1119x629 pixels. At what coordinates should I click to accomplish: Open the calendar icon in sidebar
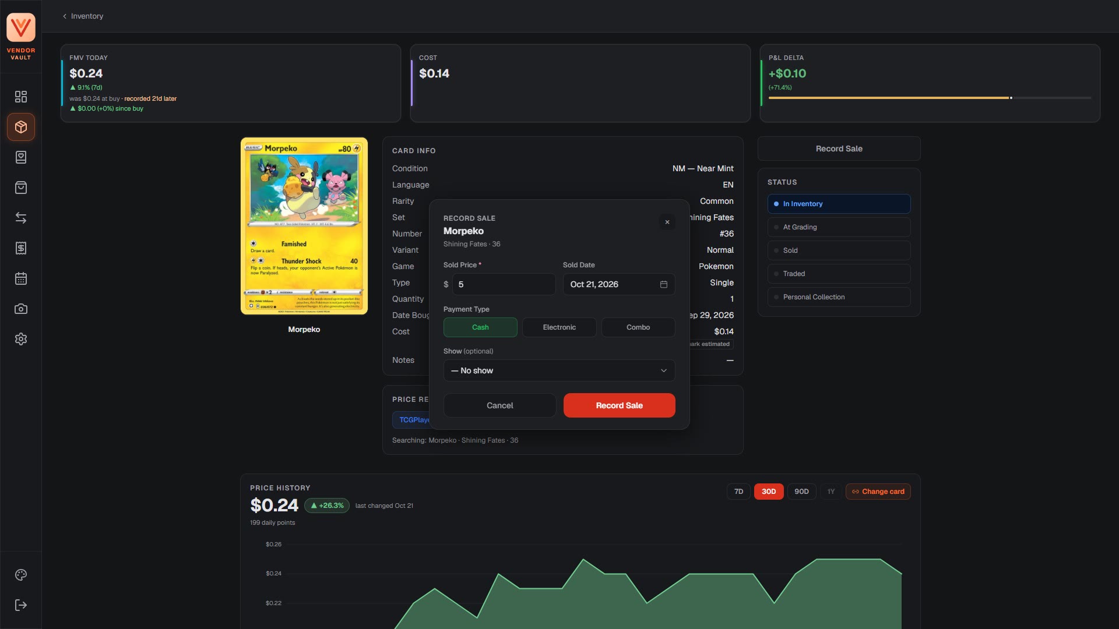(21, 278)
